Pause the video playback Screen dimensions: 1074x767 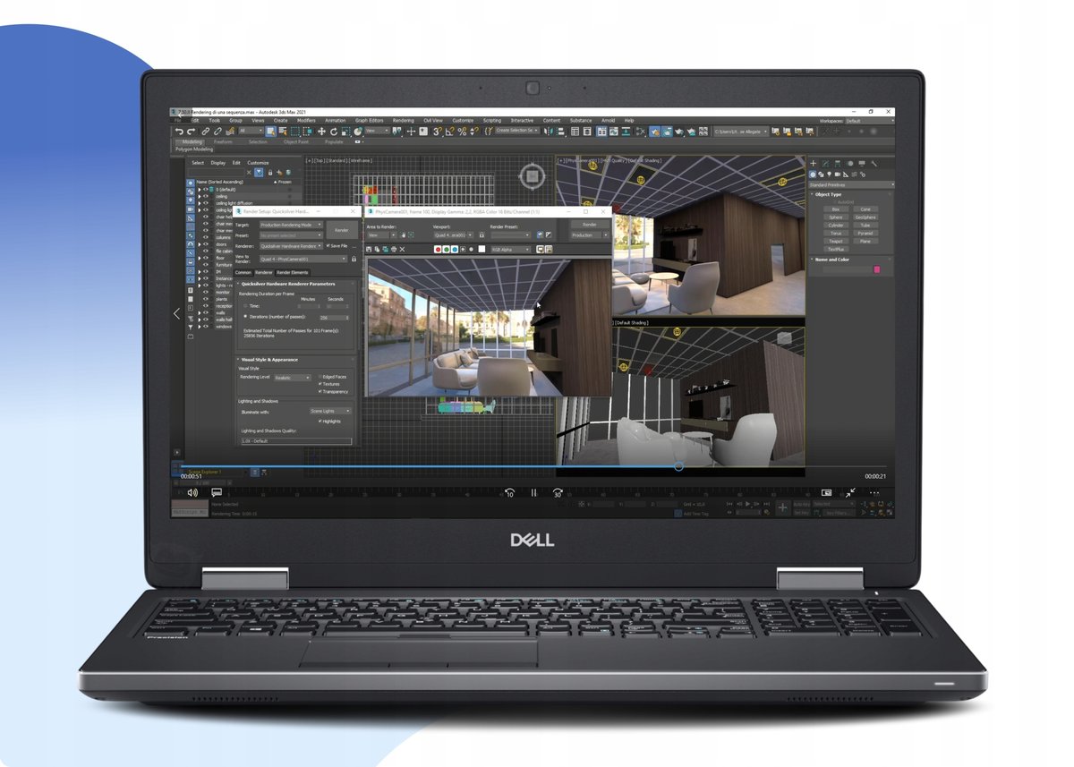(x=533, y=492)
